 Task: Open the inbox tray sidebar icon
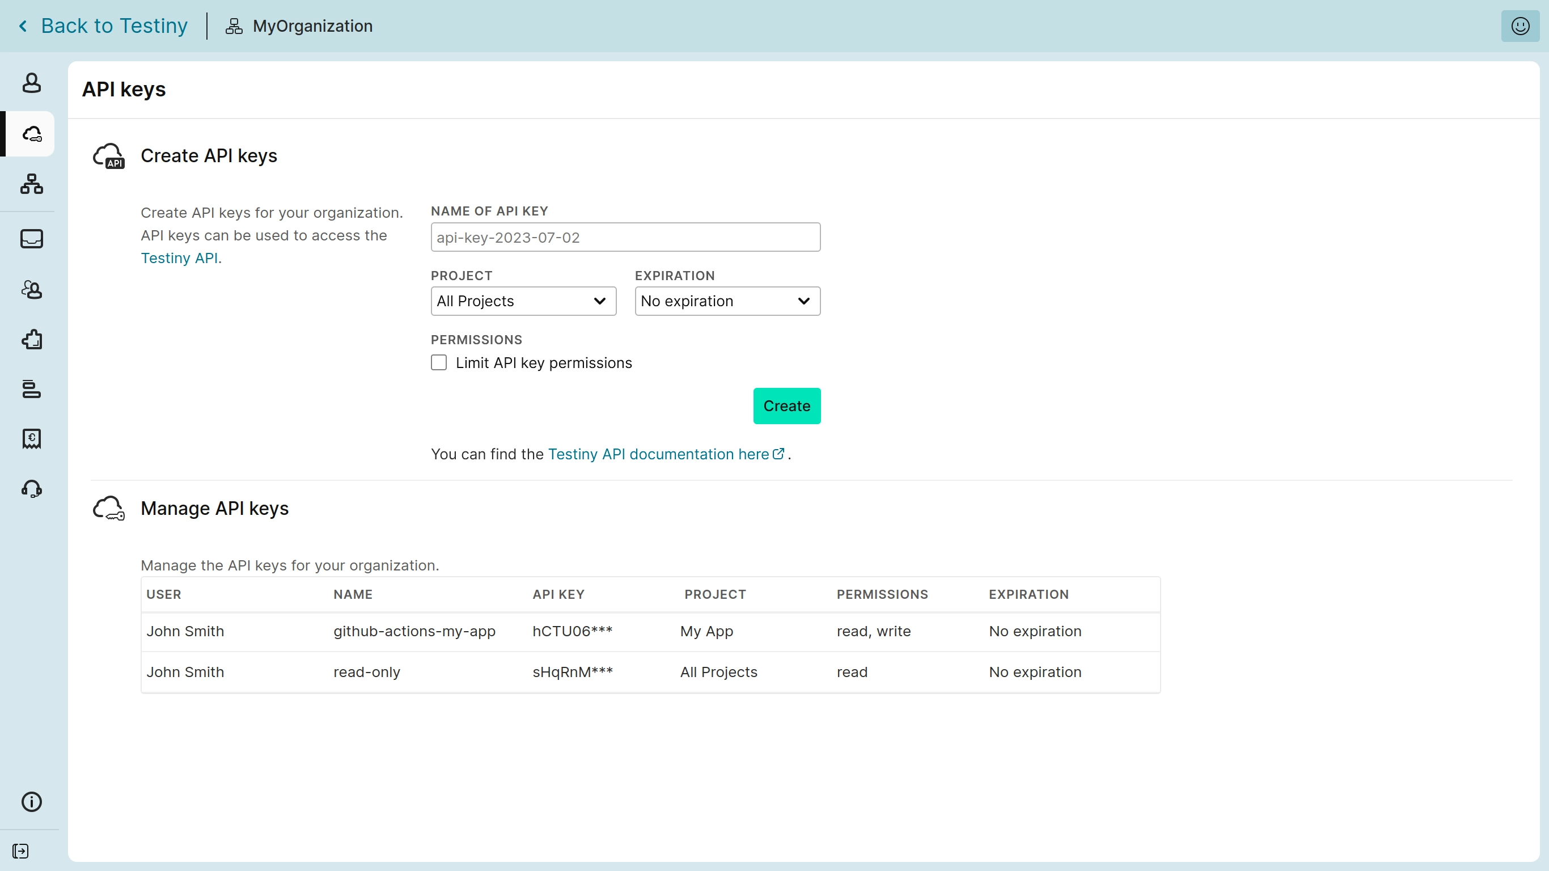point(31,239)
